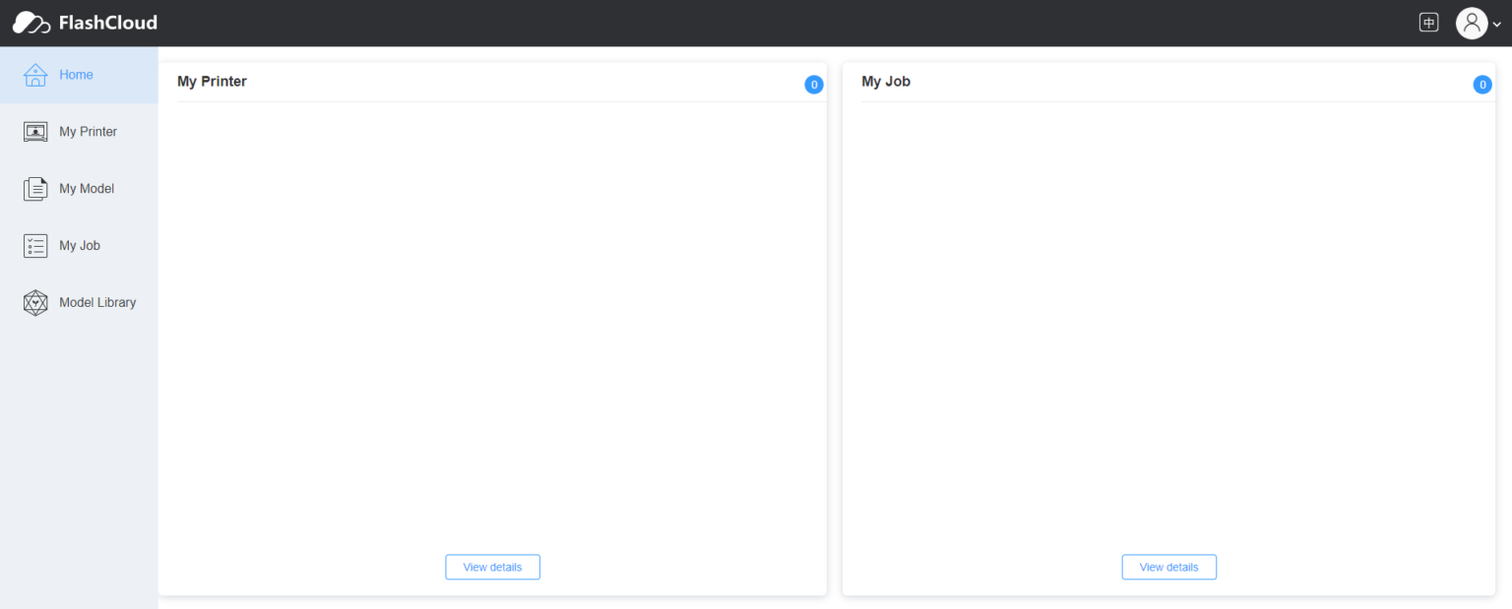The width and height of the screenshot is (1512, 609).
Task: Click the FlashCloud brand name text
Action: pos(108,23)
